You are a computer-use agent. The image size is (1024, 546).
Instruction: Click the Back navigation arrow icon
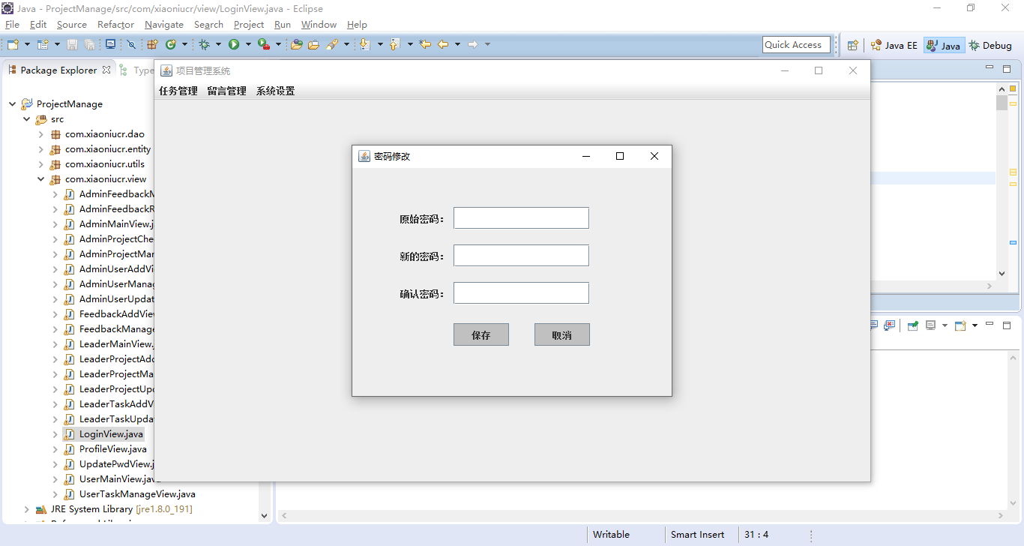[x=443, y=44]
